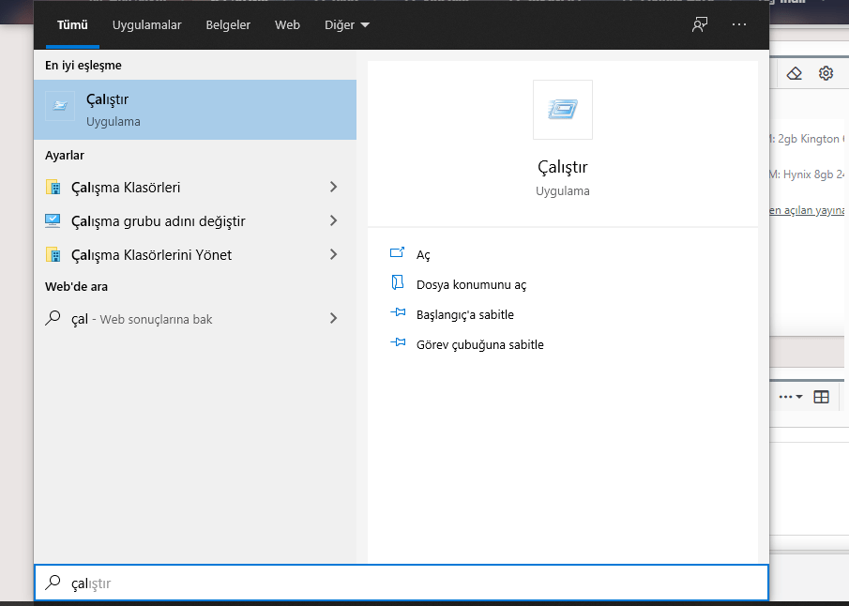Expand the çal web results arrow

tap(334, 318)
